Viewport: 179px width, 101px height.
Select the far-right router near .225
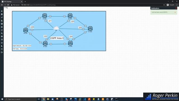click(x=90, y=29)
